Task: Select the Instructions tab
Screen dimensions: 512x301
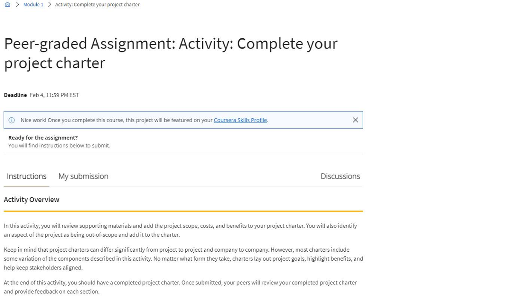Action: pos(26,176)
